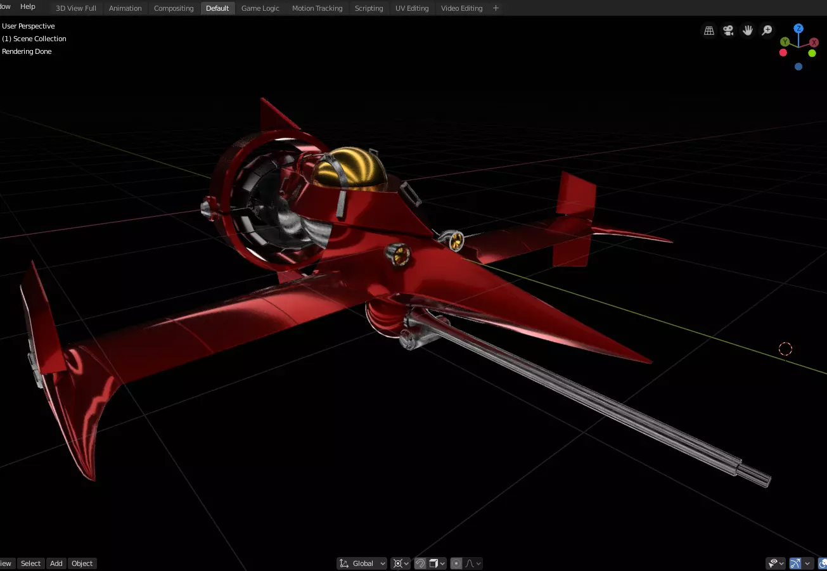Toggle proportional editing
The height and width of the screenshot is (571, 827).
[x=456, y=563]
